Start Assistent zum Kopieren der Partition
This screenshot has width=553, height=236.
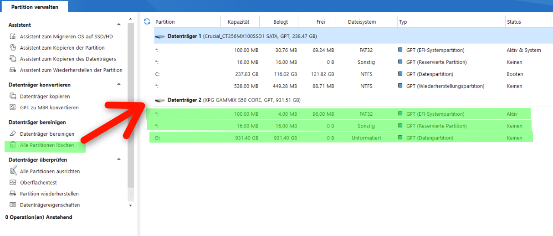pyautogui.click(x=62, y=48)
